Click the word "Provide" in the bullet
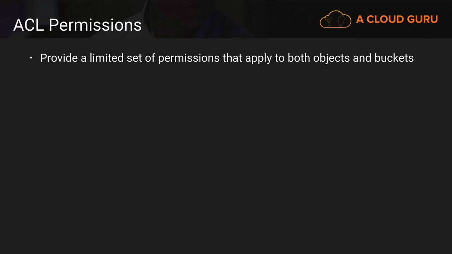The height and width of the screenshot is (254, 452). [x=59, y=58]
